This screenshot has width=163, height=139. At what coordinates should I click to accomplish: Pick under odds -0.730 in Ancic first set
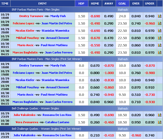pos(150,95)
